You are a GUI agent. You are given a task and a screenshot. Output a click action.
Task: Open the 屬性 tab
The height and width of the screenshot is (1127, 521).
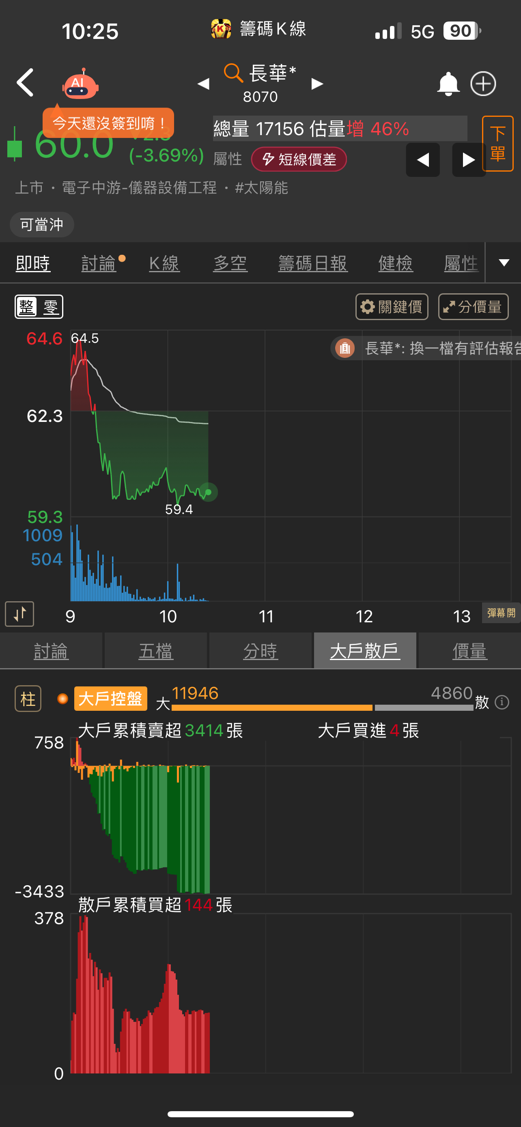pyautogui.click(x=461, y=263)
